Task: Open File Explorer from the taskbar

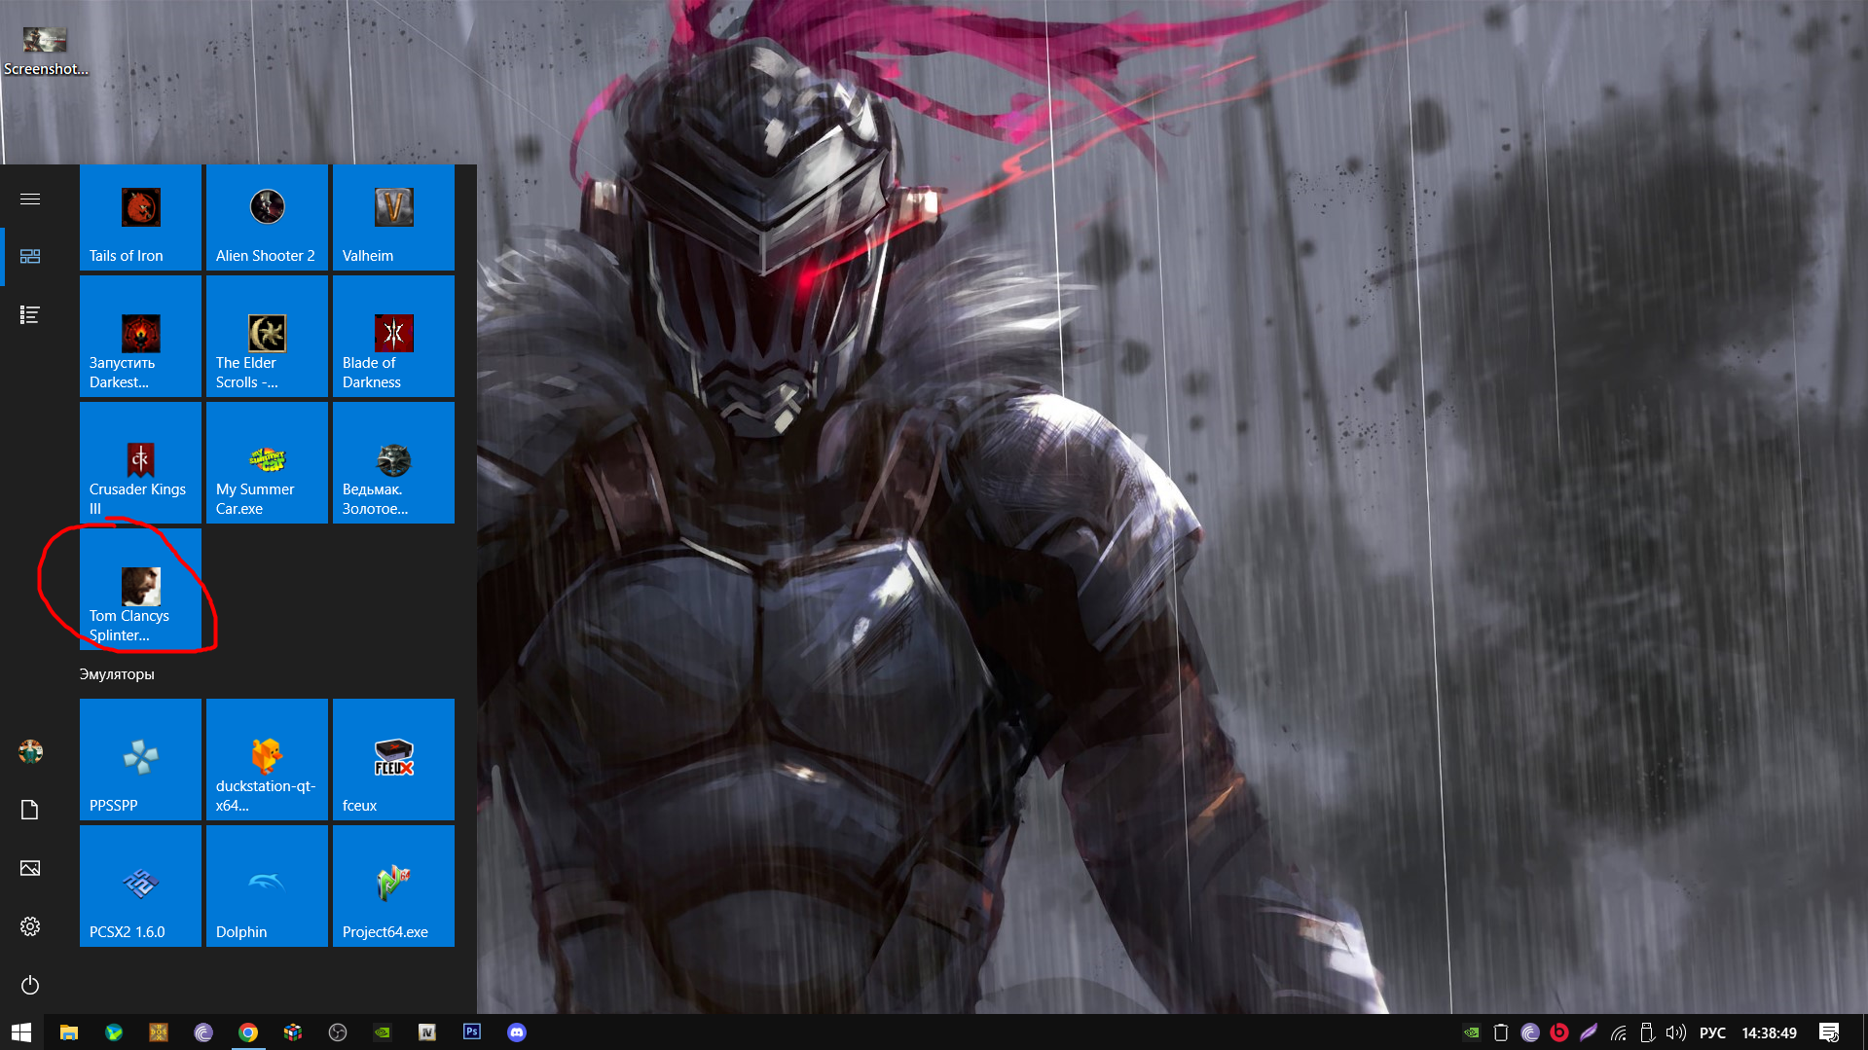Action: click(68, 1032)
